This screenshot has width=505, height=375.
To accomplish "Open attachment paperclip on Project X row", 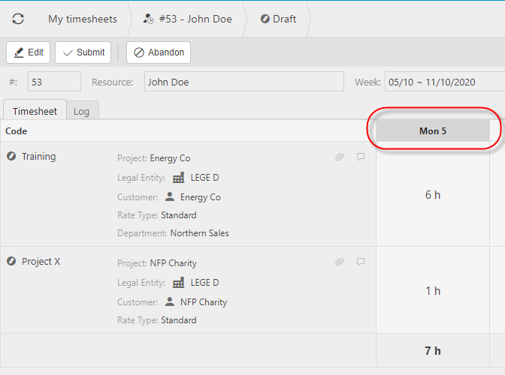I will [x=340, y=262].
